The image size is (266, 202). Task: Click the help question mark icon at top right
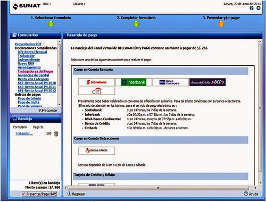[x=252, y=8]
